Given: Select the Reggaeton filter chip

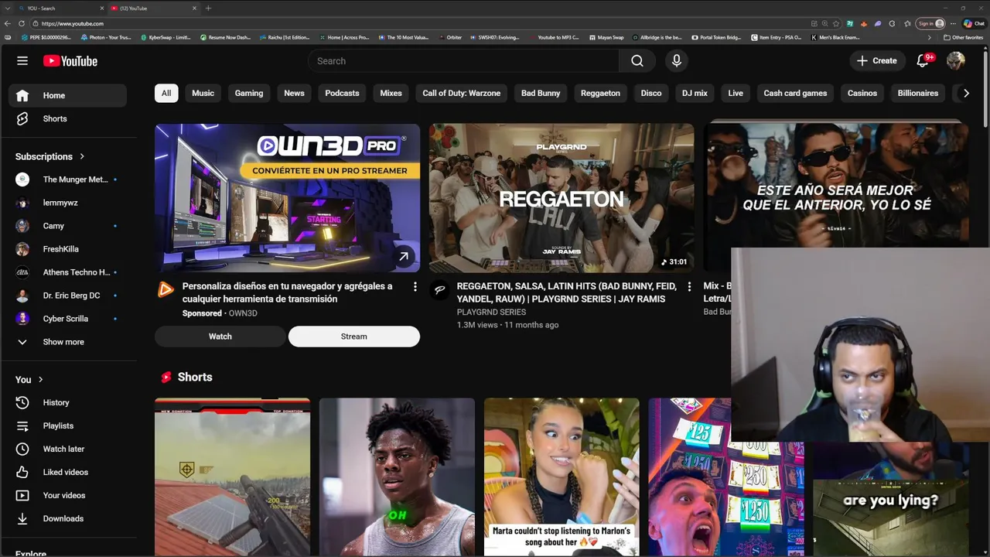Looking at the screenshot, I should point(600,93).
